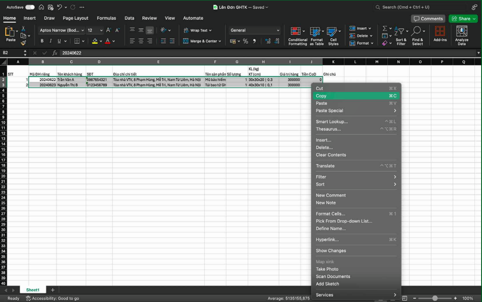Toggle italic formatting
Viewport: 482px width, 302px height.
coord(51,41)
